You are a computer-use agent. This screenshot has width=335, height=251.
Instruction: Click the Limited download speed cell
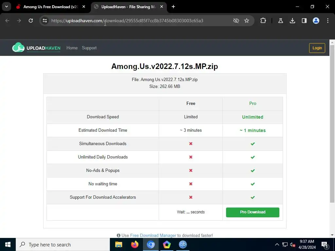click(x=191, y=117)
